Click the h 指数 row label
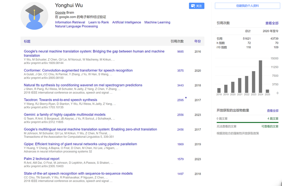The image size is (282, 186). tap(221, 43)
